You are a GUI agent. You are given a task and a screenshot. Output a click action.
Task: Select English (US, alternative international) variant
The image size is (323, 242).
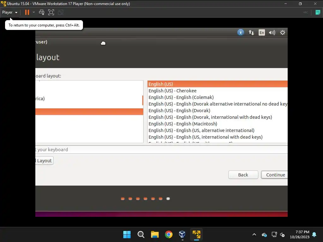pos(218,130)
